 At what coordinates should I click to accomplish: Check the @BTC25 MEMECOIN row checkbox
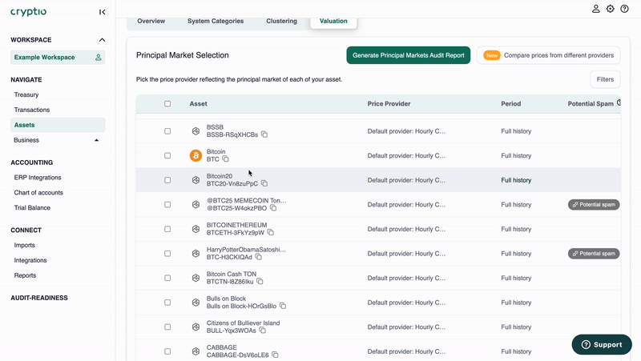[x=167, y=205]
